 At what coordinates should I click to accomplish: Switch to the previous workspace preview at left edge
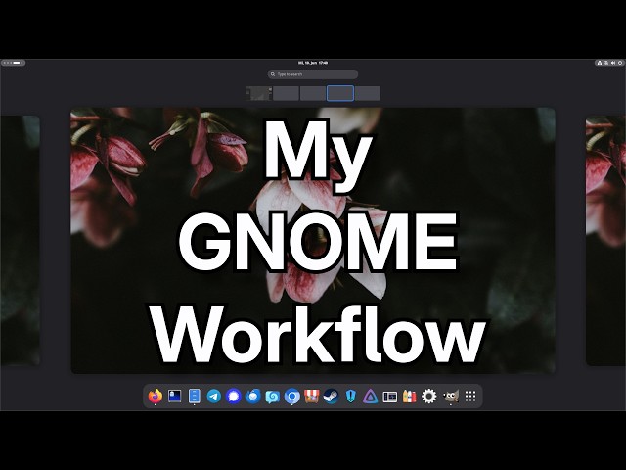click(x=20, y=240)
